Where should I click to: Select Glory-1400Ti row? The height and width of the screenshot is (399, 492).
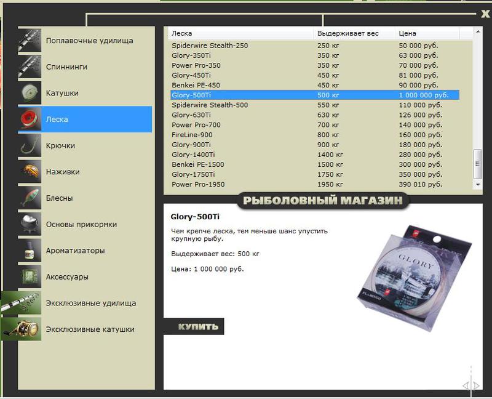315,155
